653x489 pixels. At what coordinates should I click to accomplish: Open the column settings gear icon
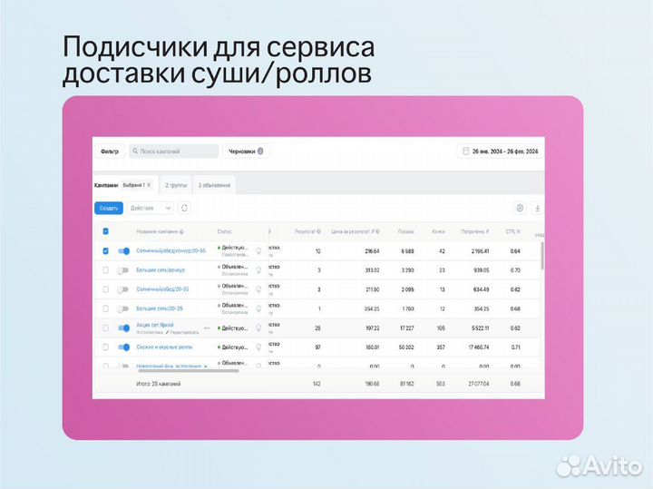pos(520,208)
